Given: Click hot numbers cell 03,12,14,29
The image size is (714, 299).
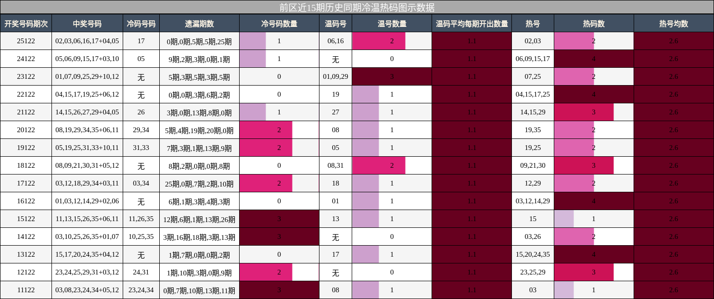Looking at the screenshot, I should [533, 201].
